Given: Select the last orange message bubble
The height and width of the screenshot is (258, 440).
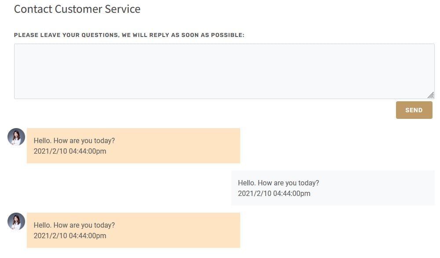Looking at the screenshot, I should pyautogui.click(x=133, y=230).
